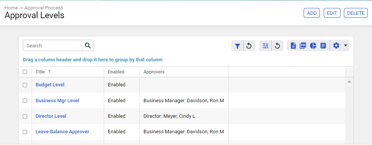Export the grid as PDF
Image resolution: width=372 pixels, height=145 pixels.
303,46
